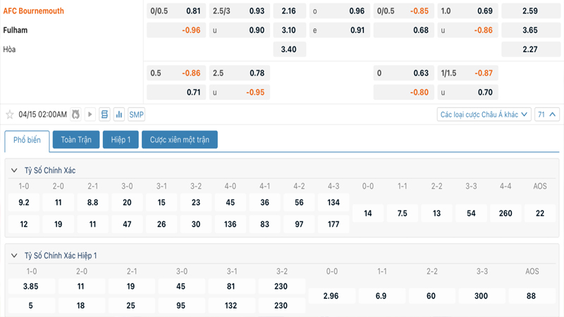The width and height of the screenshot is (564, 317).
Task: Click the AFC Bournemouth team name
Action: pos(33,11)
